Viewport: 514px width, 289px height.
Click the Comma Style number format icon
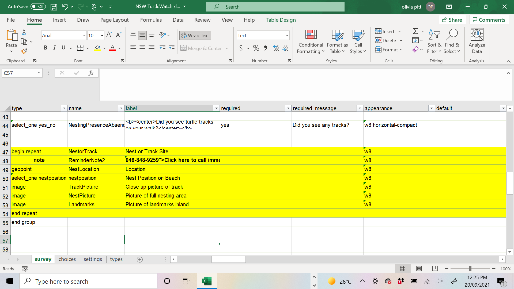[265, 48]
